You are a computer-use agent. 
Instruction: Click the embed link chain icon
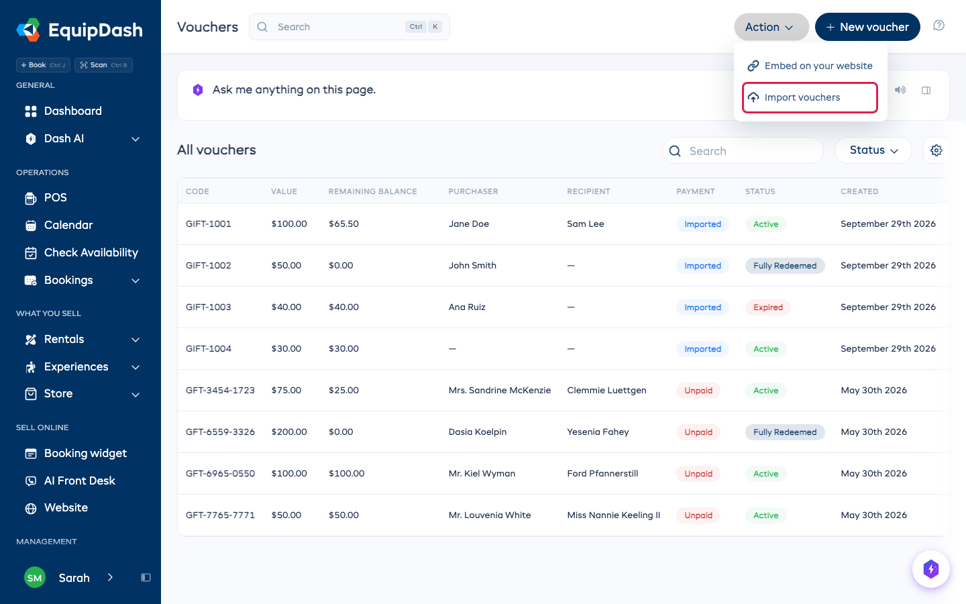coord(753,66)
